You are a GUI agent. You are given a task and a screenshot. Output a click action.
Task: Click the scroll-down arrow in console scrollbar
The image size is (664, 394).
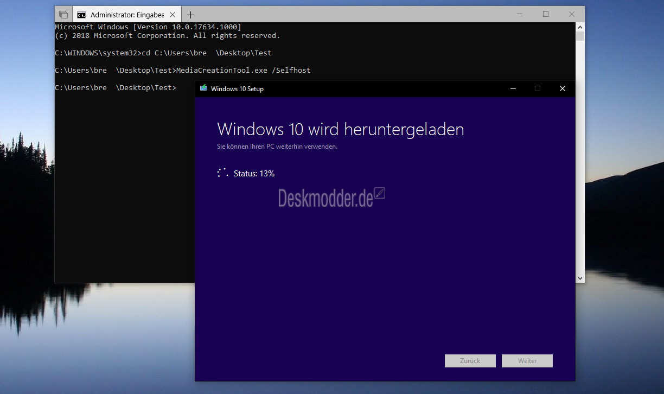(x=580, y=278)
